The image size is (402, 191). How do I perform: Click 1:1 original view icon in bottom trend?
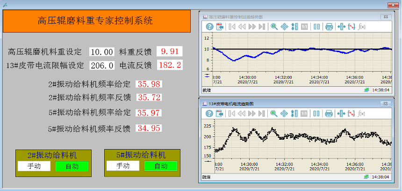tap(304, 113)
